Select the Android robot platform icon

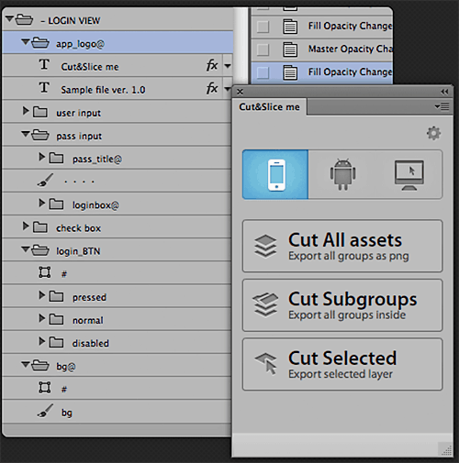point(342,174)
